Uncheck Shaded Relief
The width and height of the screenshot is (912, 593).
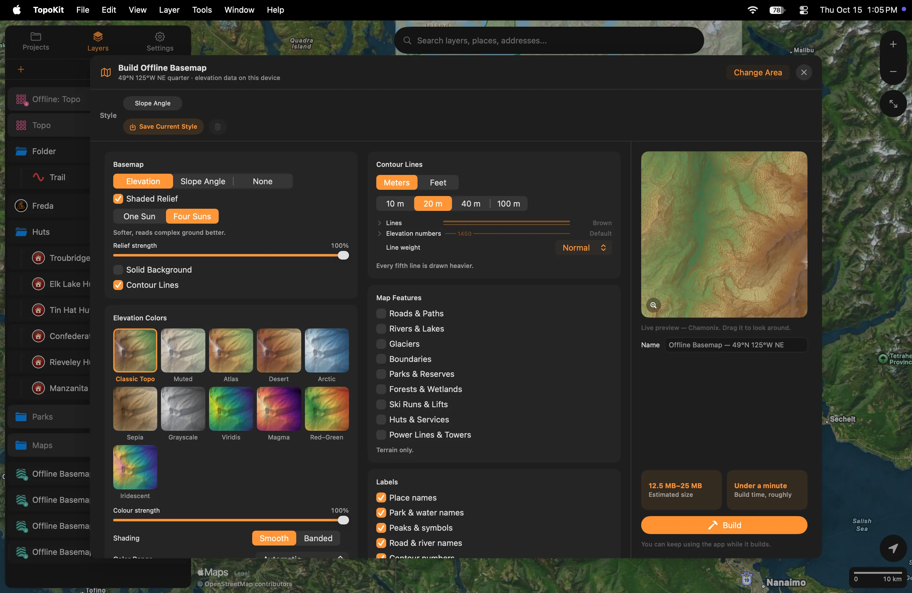(x=118, y=198)
